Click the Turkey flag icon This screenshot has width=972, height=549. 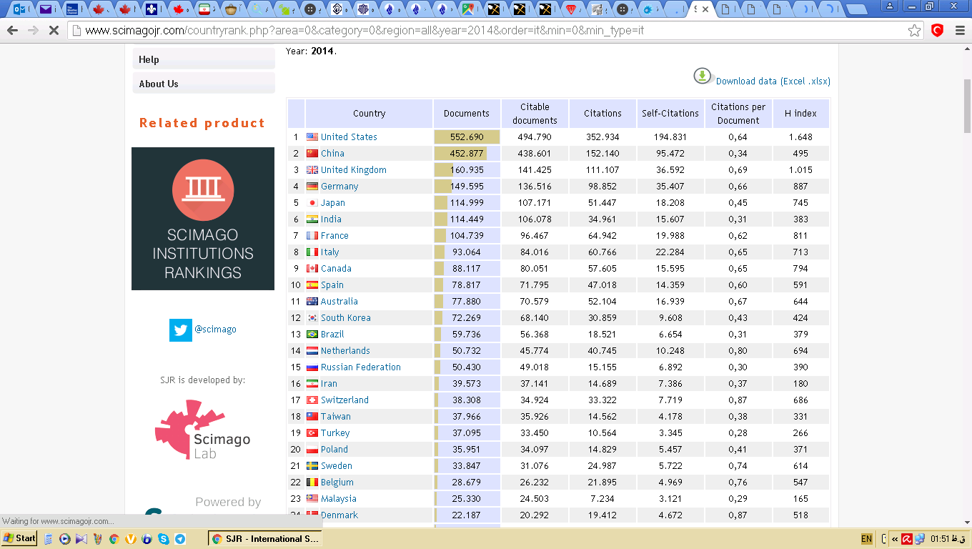[x=312, y=433]
